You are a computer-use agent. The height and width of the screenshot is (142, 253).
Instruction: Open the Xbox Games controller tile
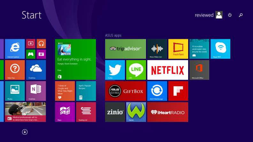tap(31, 54)
